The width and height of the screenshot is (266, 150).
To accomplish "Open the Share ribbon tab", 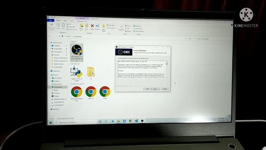I will pyautogui.click(x=65, y=21).
